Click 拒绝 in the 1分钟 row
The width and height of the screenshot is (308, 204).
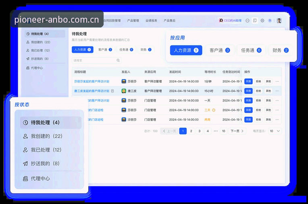[x=258, y=81]
